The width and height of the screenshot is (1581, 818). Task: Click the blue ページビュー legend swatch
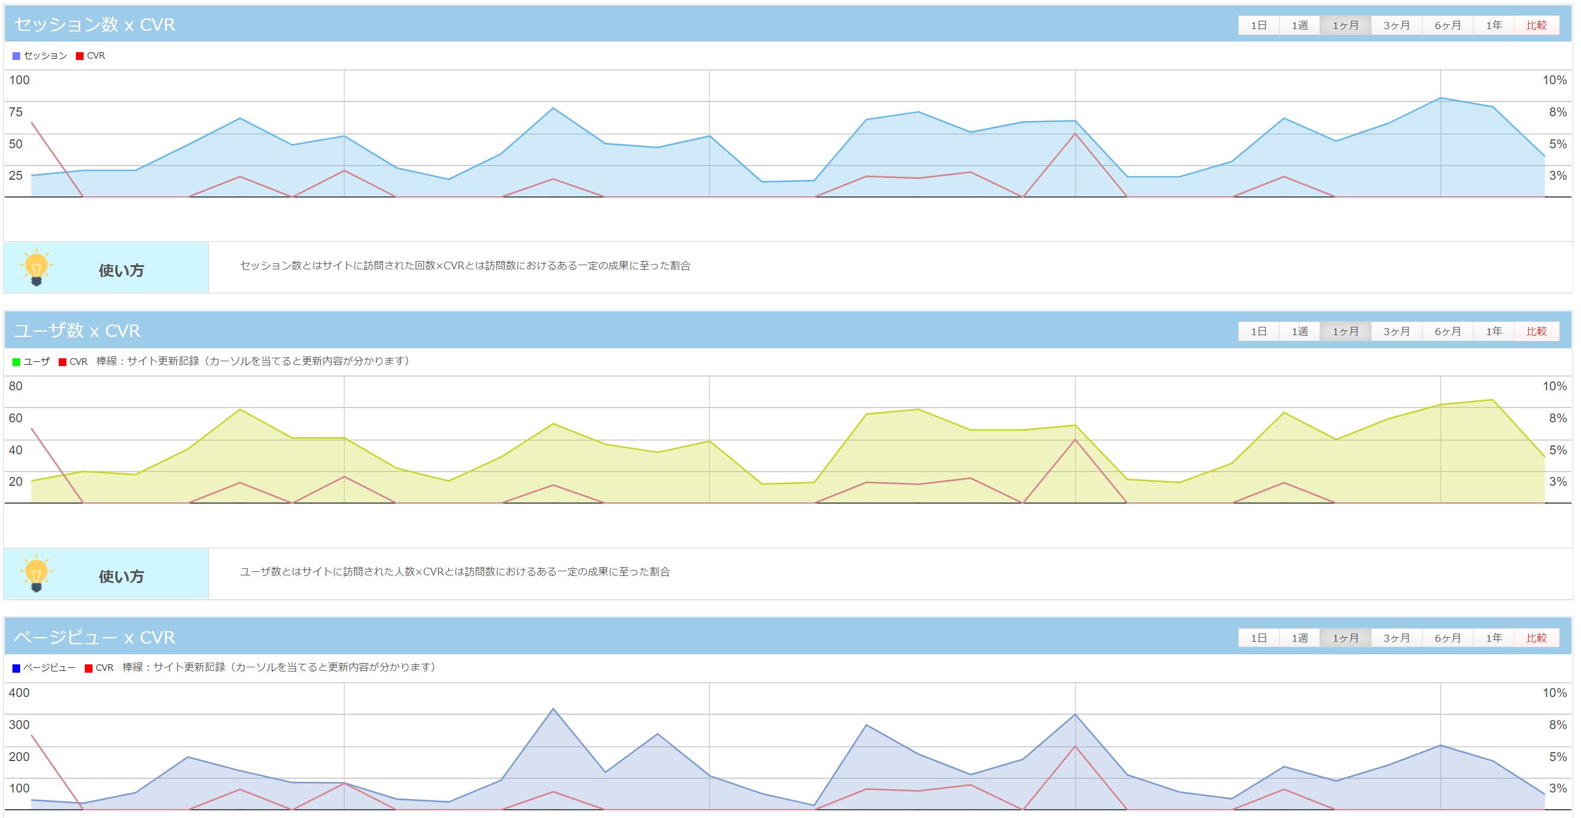(x=17, y=668)
